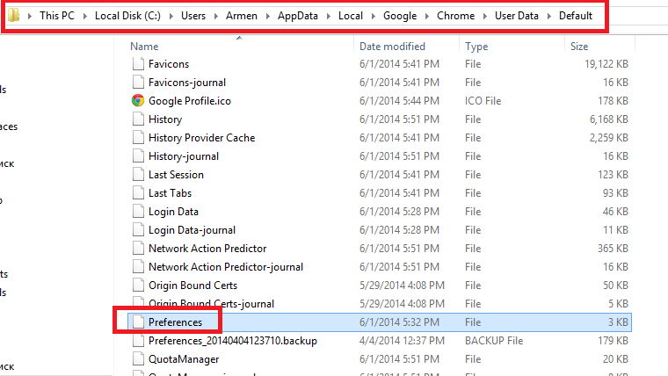Image resolution: width=668 pixels, height=376 pixels.
Task: Click the History-journal file icon
Action: point(138,155)
